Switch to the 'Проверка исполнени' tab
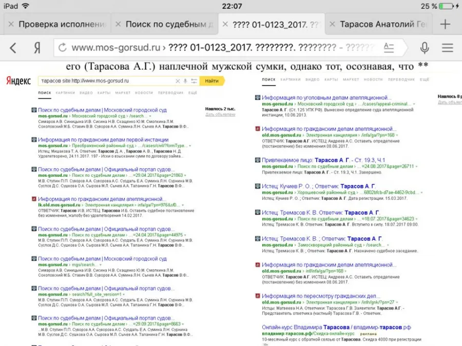This screenshot has height=346, width=462. tap(57, 24)
